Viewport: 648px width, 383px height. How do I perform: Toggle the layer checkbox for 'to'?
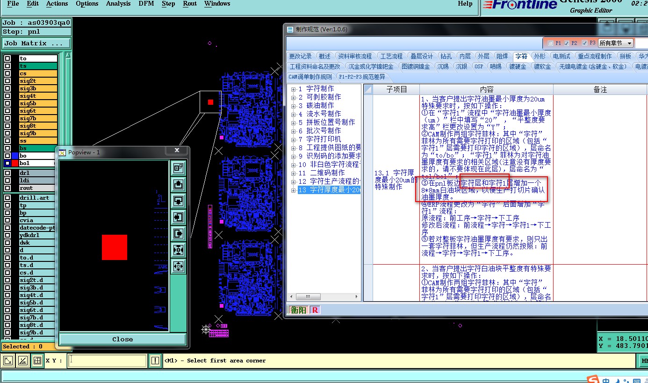pos(7,58)
